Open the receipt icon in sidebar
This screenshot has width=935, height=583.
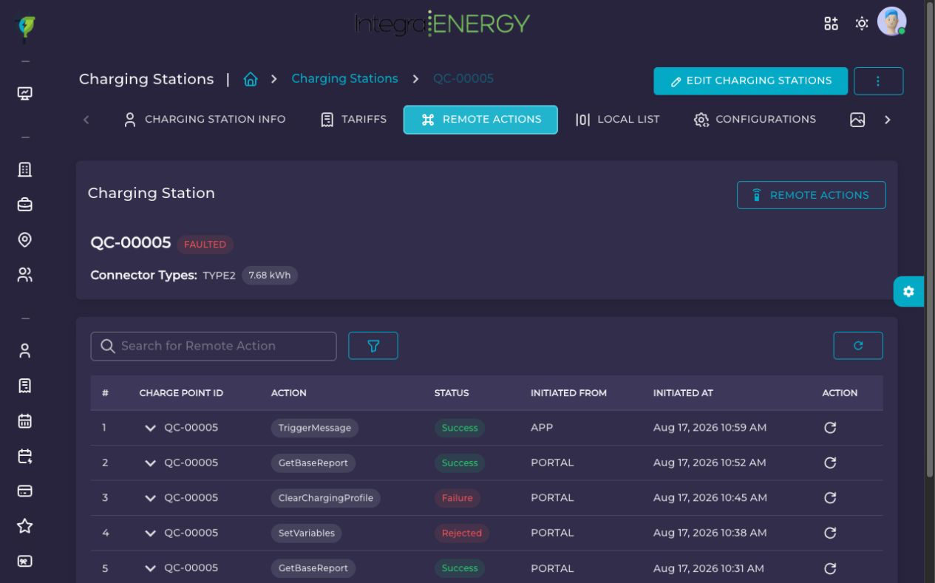click(25, 385)
